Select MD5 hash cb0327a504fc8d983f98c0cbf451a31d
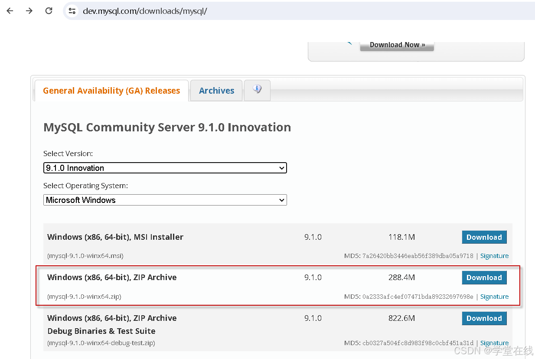 [418, 343]
